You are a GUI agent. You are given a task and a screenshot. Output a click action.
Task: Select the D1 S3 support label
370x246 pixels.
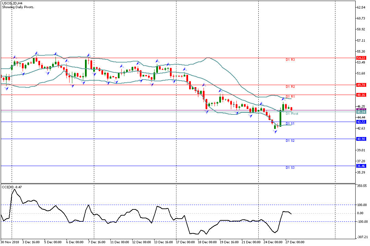click(290, 168)
